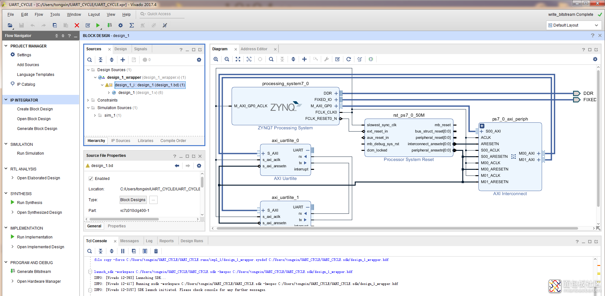Search in the Sources panel

click(90, 60)
